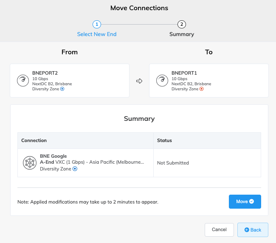Click the blue Diversity Zone icon in the BNE Google row

[75, 169]
